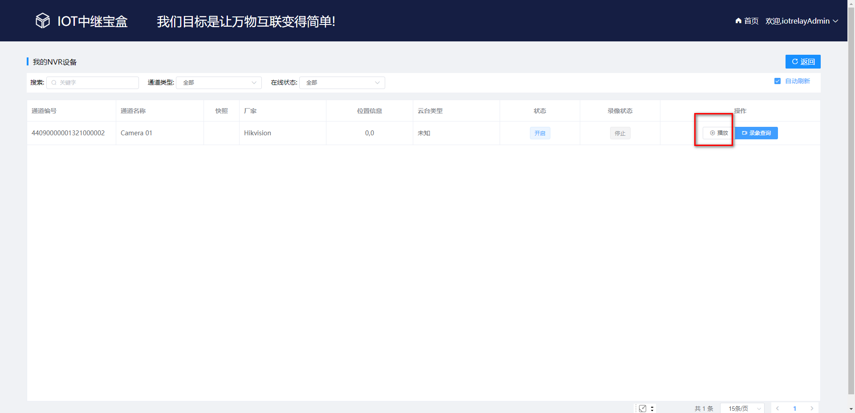Click the column sort icon near pagination bar
Screen dimensions: 855x413
652,408
